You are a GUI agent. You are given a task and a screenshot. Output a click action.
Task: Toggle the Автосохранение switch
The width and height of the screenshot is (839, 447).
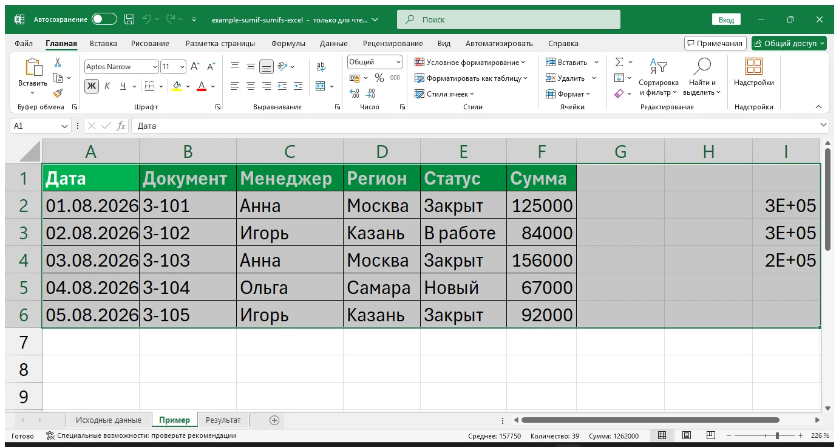(104, 19)
